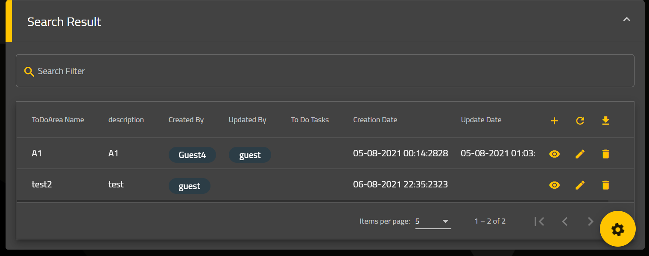This screenshot has width=649, height=256.
Task: Click the guest chip in Updated By
Action: pos(250,155)
